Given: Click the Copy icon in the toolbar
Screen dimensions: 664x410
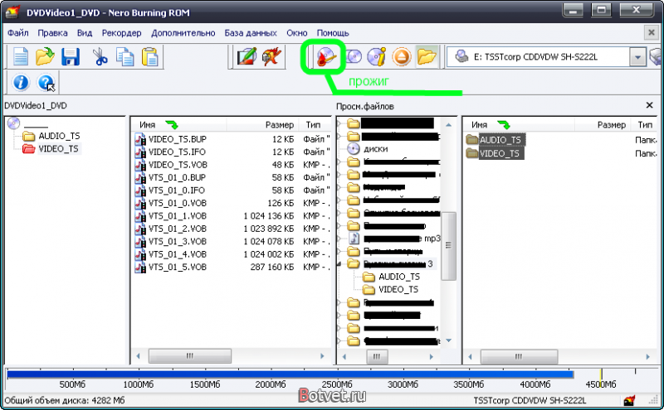Looking at the screenshot, I should point(125,56).
